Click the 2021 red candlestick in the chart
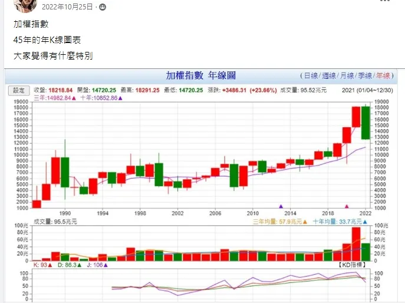 (x=356, y=117)
